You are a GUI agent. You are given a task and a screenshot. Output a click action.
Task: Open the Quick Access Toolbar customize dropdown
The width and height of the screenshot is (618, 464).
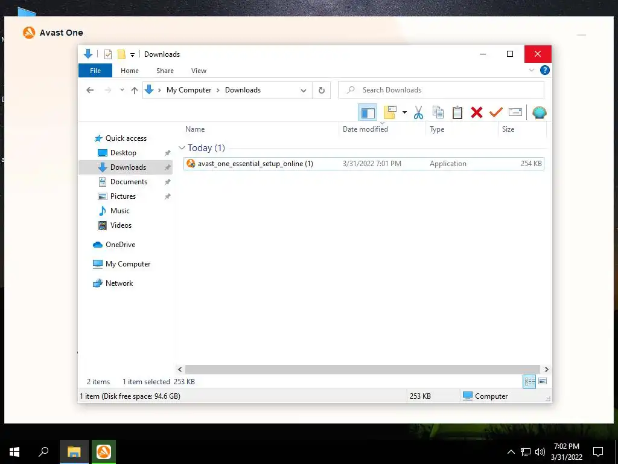[x=132, y=54]
